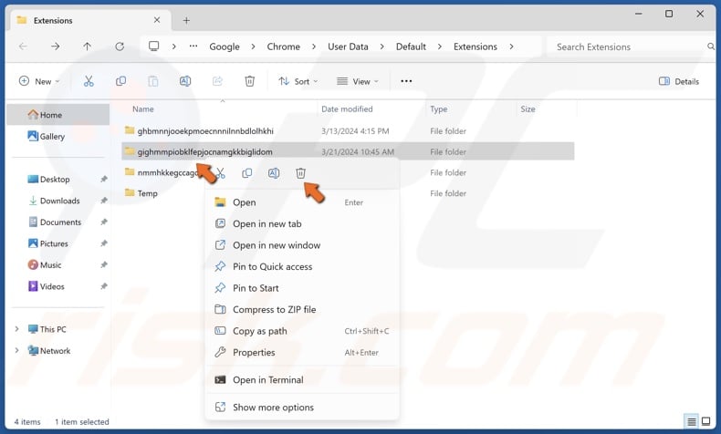Close the Extensions tab
This screenshot has width=721, height=434.
coord(157,20)
